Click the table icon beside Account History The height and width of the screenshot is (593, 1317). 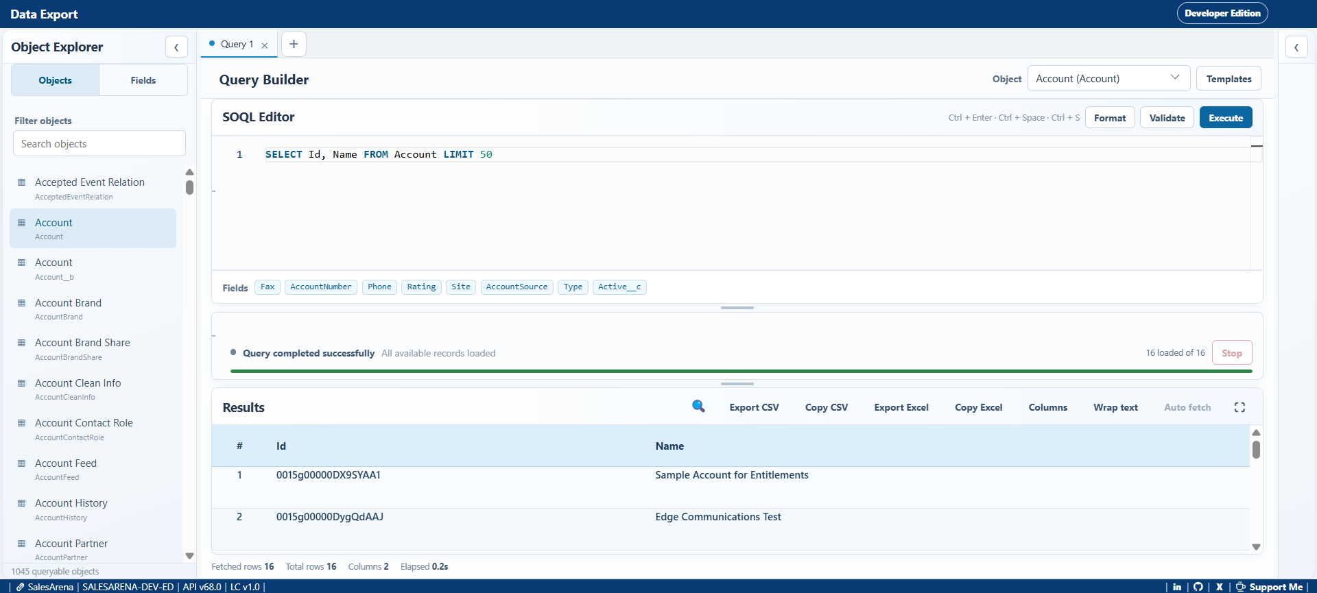click(x=21, y=503)
